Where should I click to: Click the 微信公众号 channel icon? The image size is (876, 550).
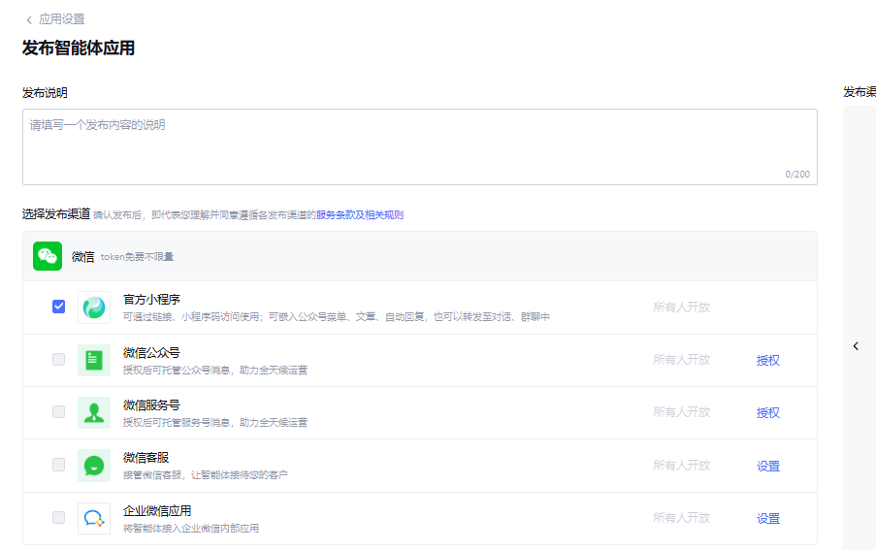pyautogui.click(x=94, y=360)
